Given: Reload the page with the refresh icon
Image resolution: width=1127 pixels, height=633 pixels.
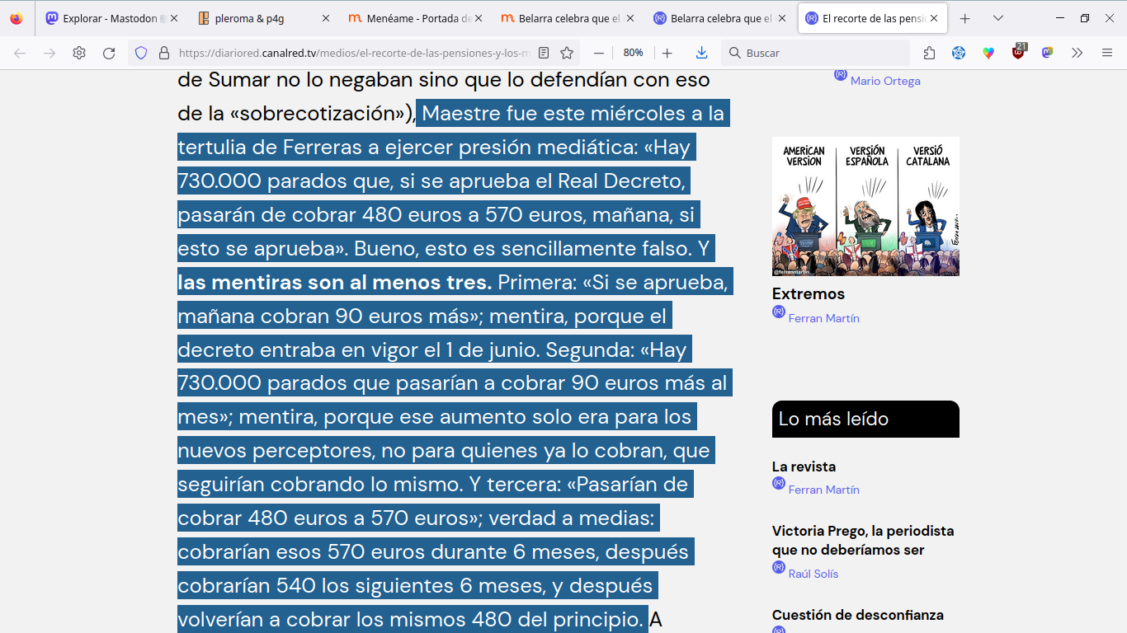Looking at the screenshot, I should 109,53.
